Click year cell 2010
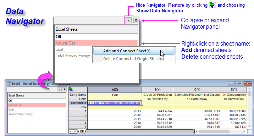 click(115, 123)
